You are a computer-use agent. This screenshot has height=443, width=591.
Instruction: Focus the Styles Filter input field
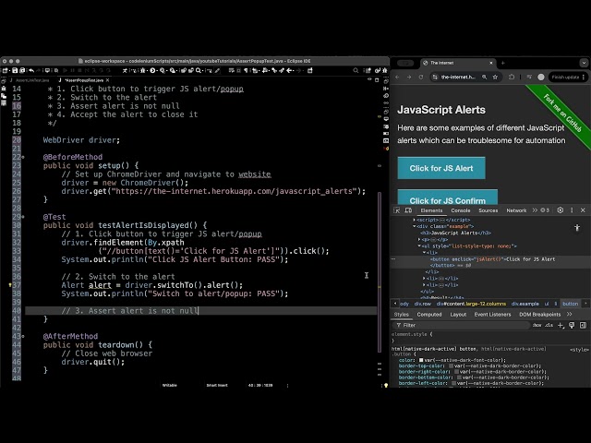pyautogui.click(x=462, y=325)
